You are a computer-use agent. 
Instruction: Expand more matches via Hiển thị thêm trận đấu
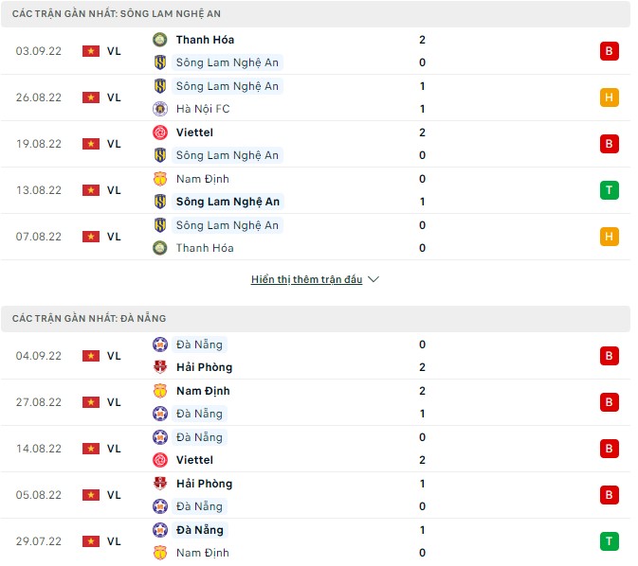coord(307,280)
